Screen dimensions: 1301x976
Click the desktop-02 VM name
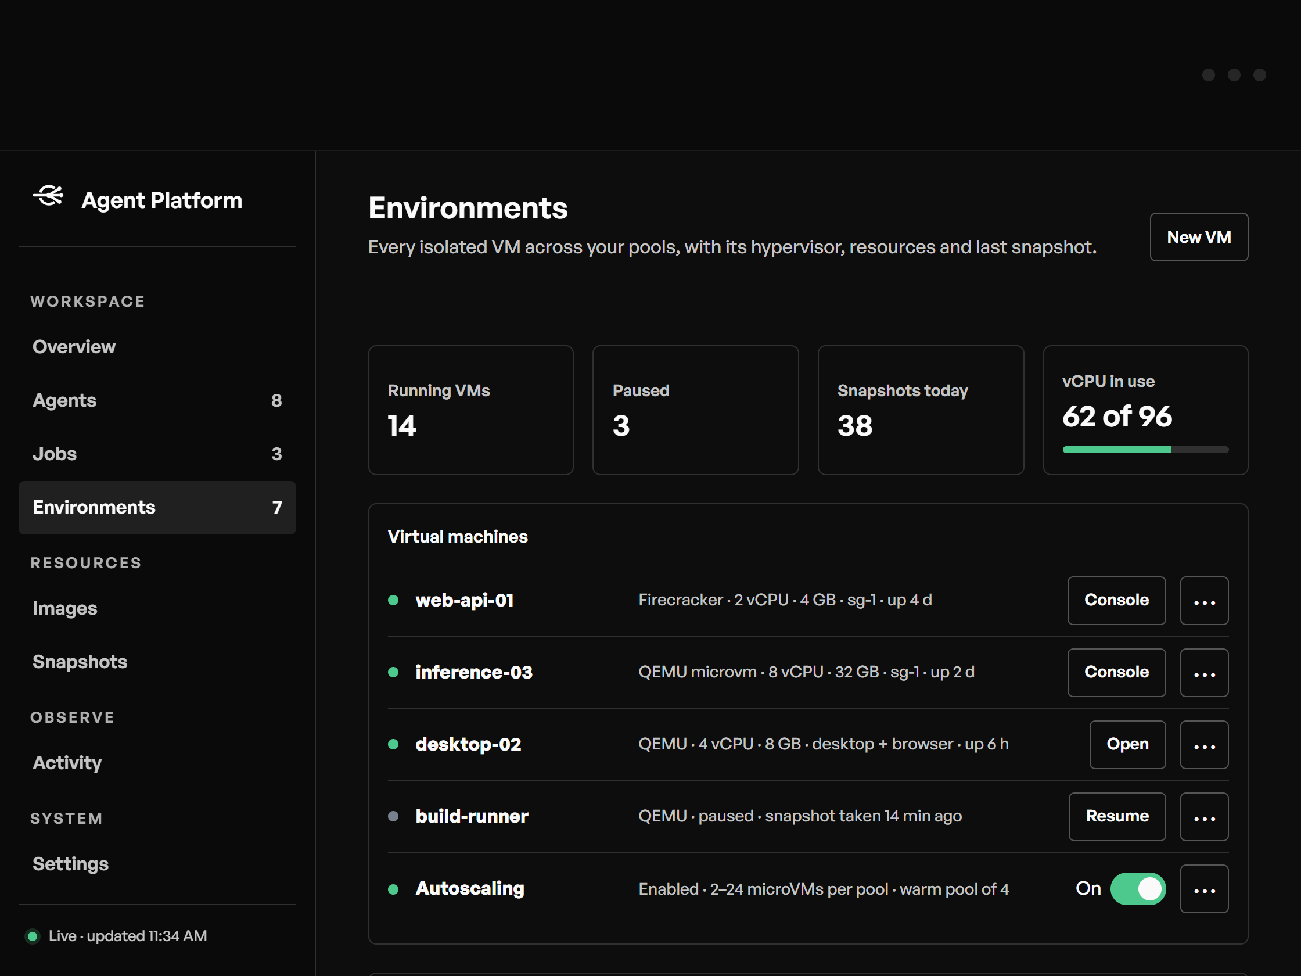pyautogui.click(x=468, y=745)
